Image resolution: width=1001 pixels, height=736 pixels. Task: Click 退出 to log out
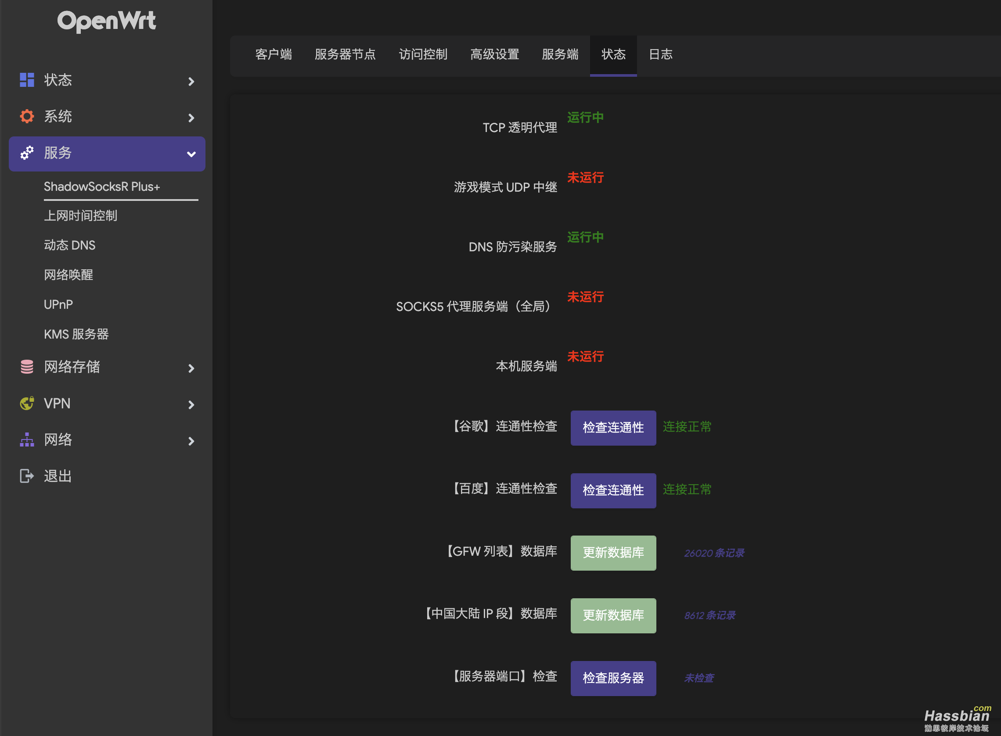58,476
